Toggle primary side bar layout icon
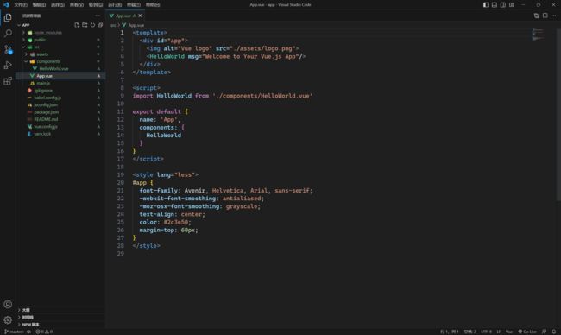This screenshot has height=335, width=561. pos(486,4)
